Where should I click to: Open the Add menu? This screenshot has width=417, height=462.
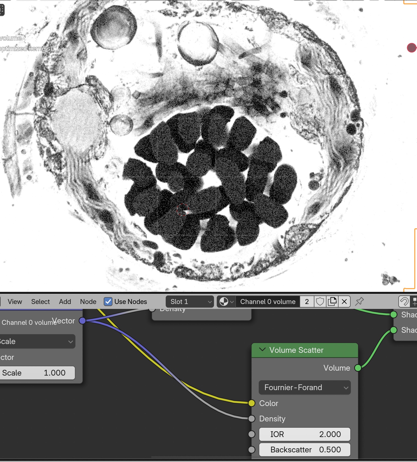coord(65,302)
